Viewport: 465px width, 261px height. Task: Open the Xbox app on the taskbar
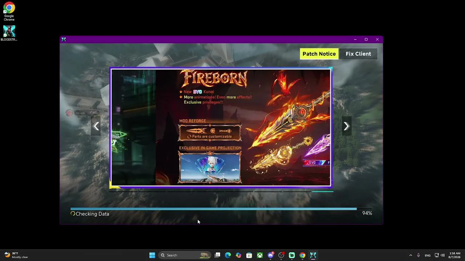click(x=260, y=255)
